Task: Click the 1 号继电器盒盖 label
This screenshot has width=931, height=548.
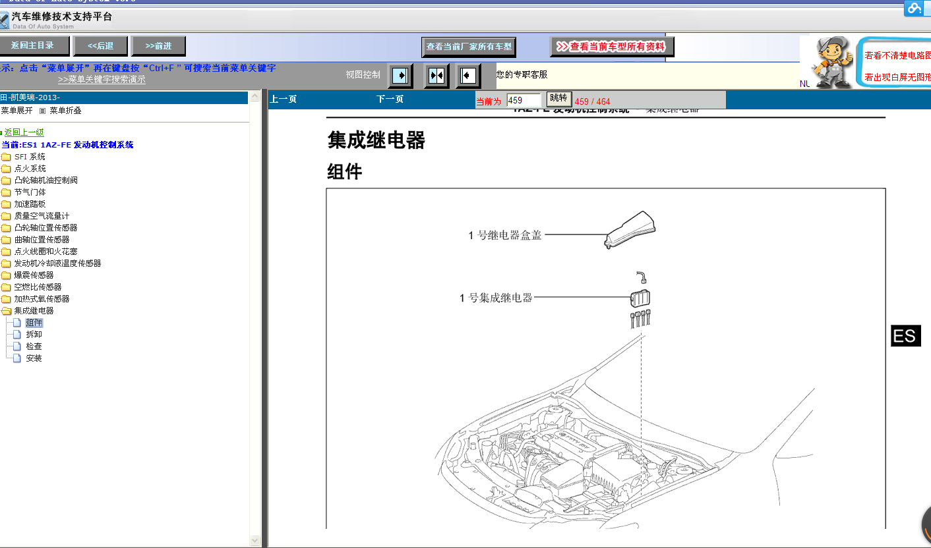Action: pyautogui.click(x=505, y=235)
